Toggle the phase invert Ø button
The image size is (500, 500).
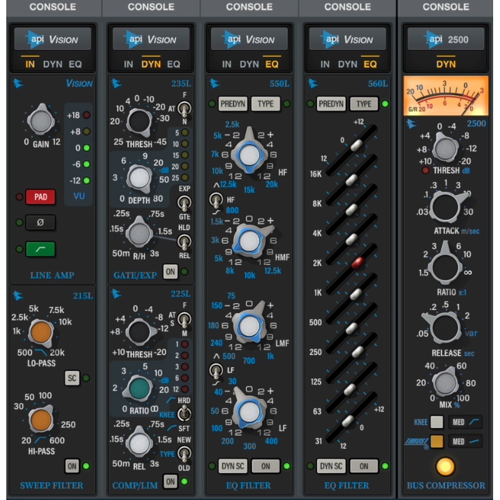pyautogui.click(x=41, y=222)
